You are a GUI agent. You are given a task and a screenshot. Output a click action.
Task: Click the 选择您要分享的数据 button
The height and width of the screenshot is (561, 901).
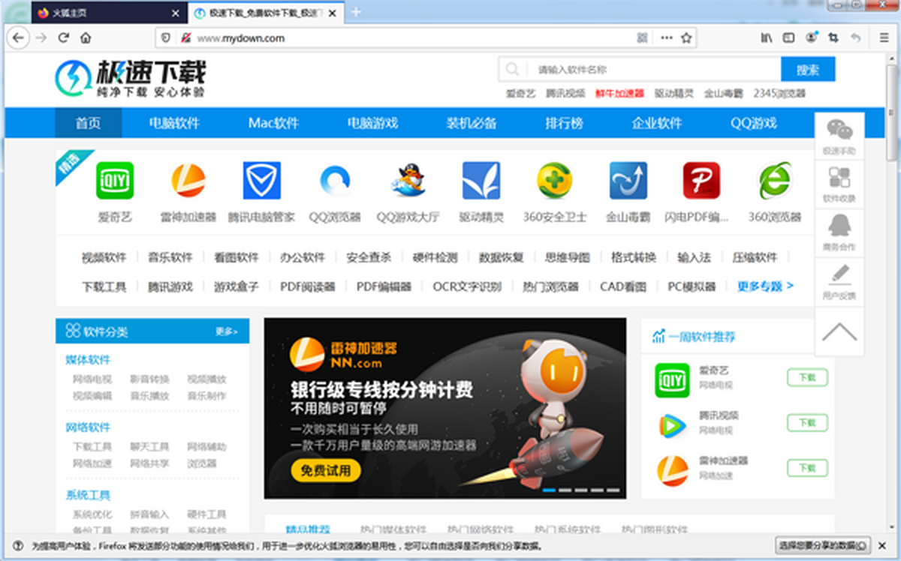point(822,545)
